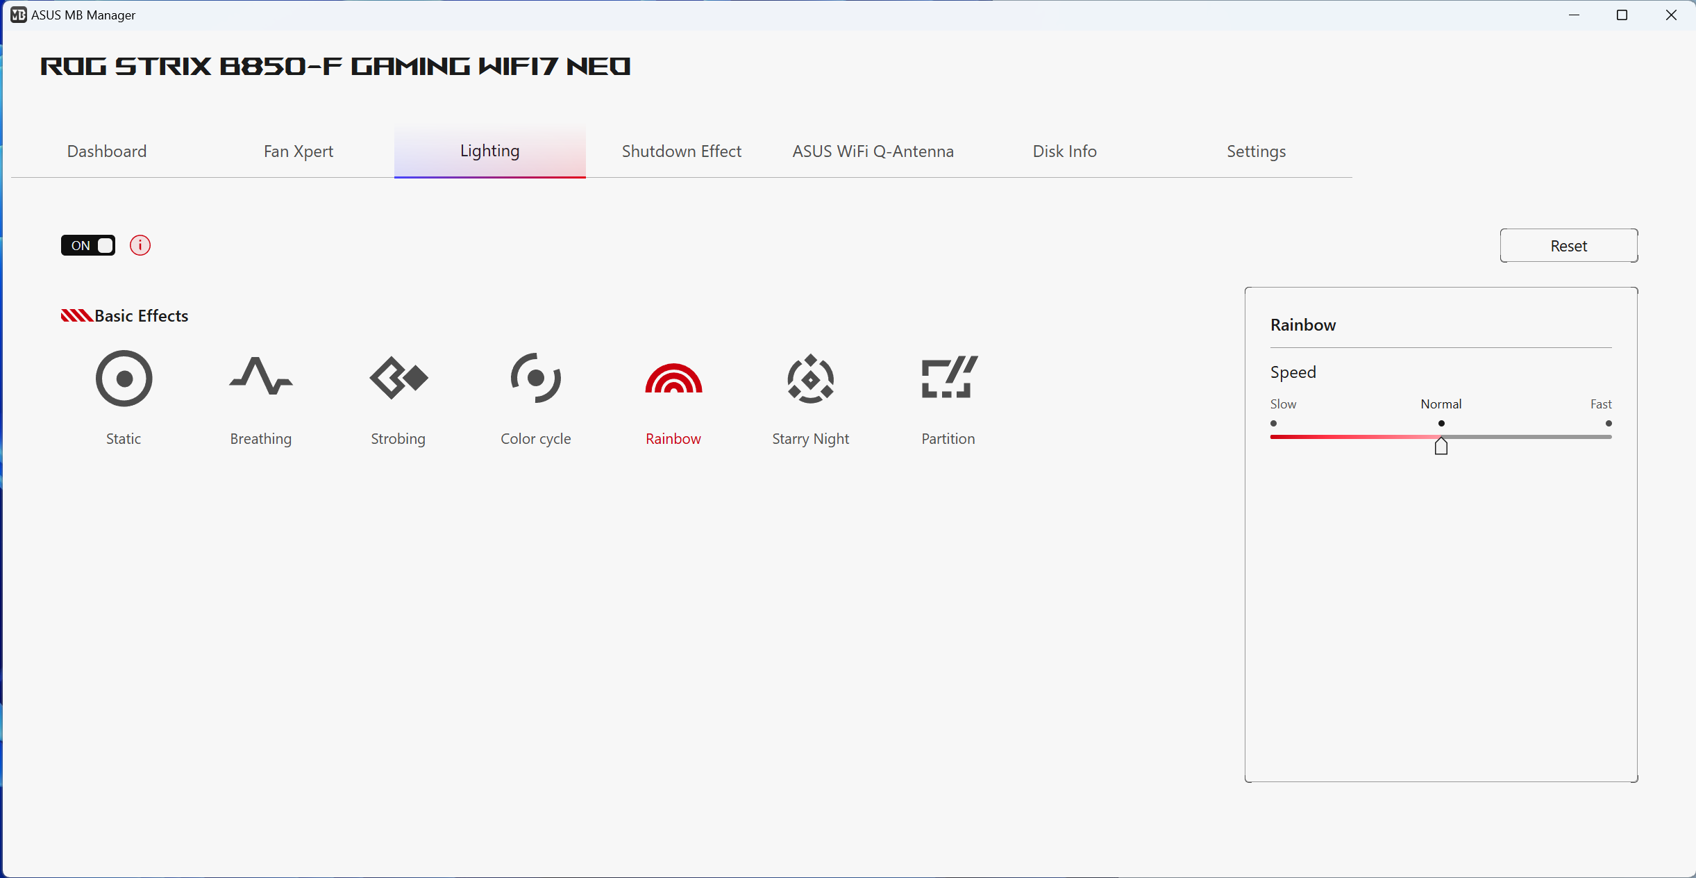Open the ASUS WiFi Q-Antenna tab
Image resolution: width=1696 pixels, height=878 pixels.
coord(873,151)
